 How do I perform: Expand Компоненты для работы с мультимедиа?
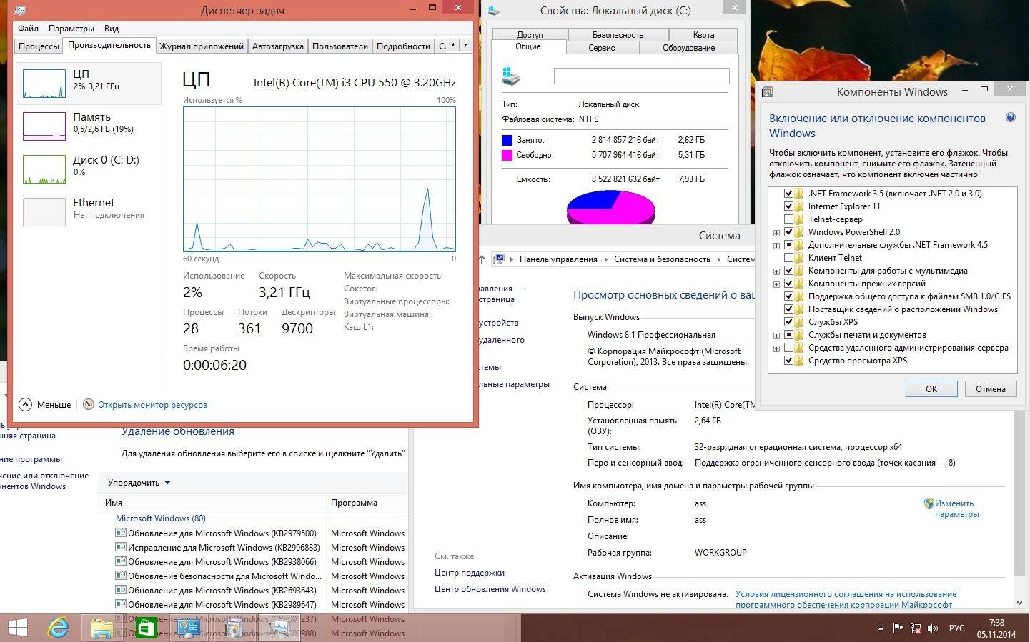coord(776,271)
